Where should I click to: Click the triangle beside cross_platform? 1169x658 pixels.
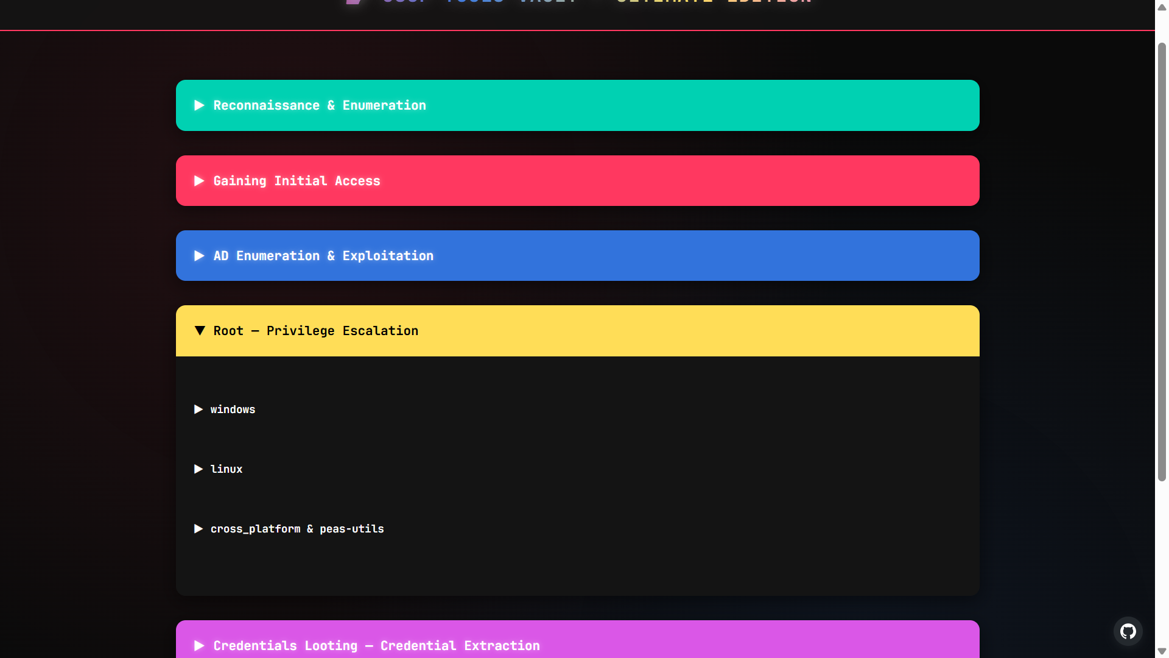click(x=198, y=529)
